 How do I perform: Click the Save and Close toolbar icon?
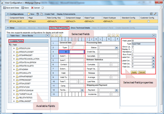pyautogui.click(x=4, y=8)
